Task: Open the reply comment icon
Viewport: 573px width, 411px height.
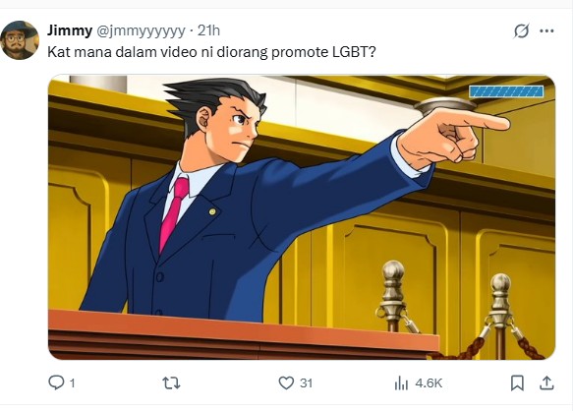Action: point(56,382)
